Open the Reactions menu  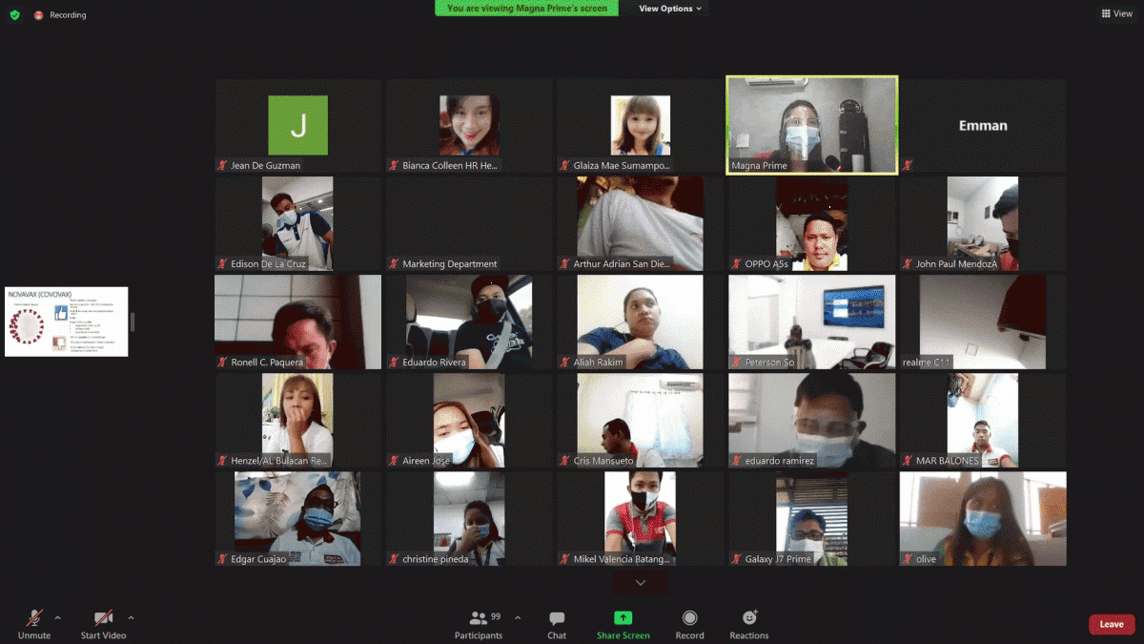[x=749, y=624]
